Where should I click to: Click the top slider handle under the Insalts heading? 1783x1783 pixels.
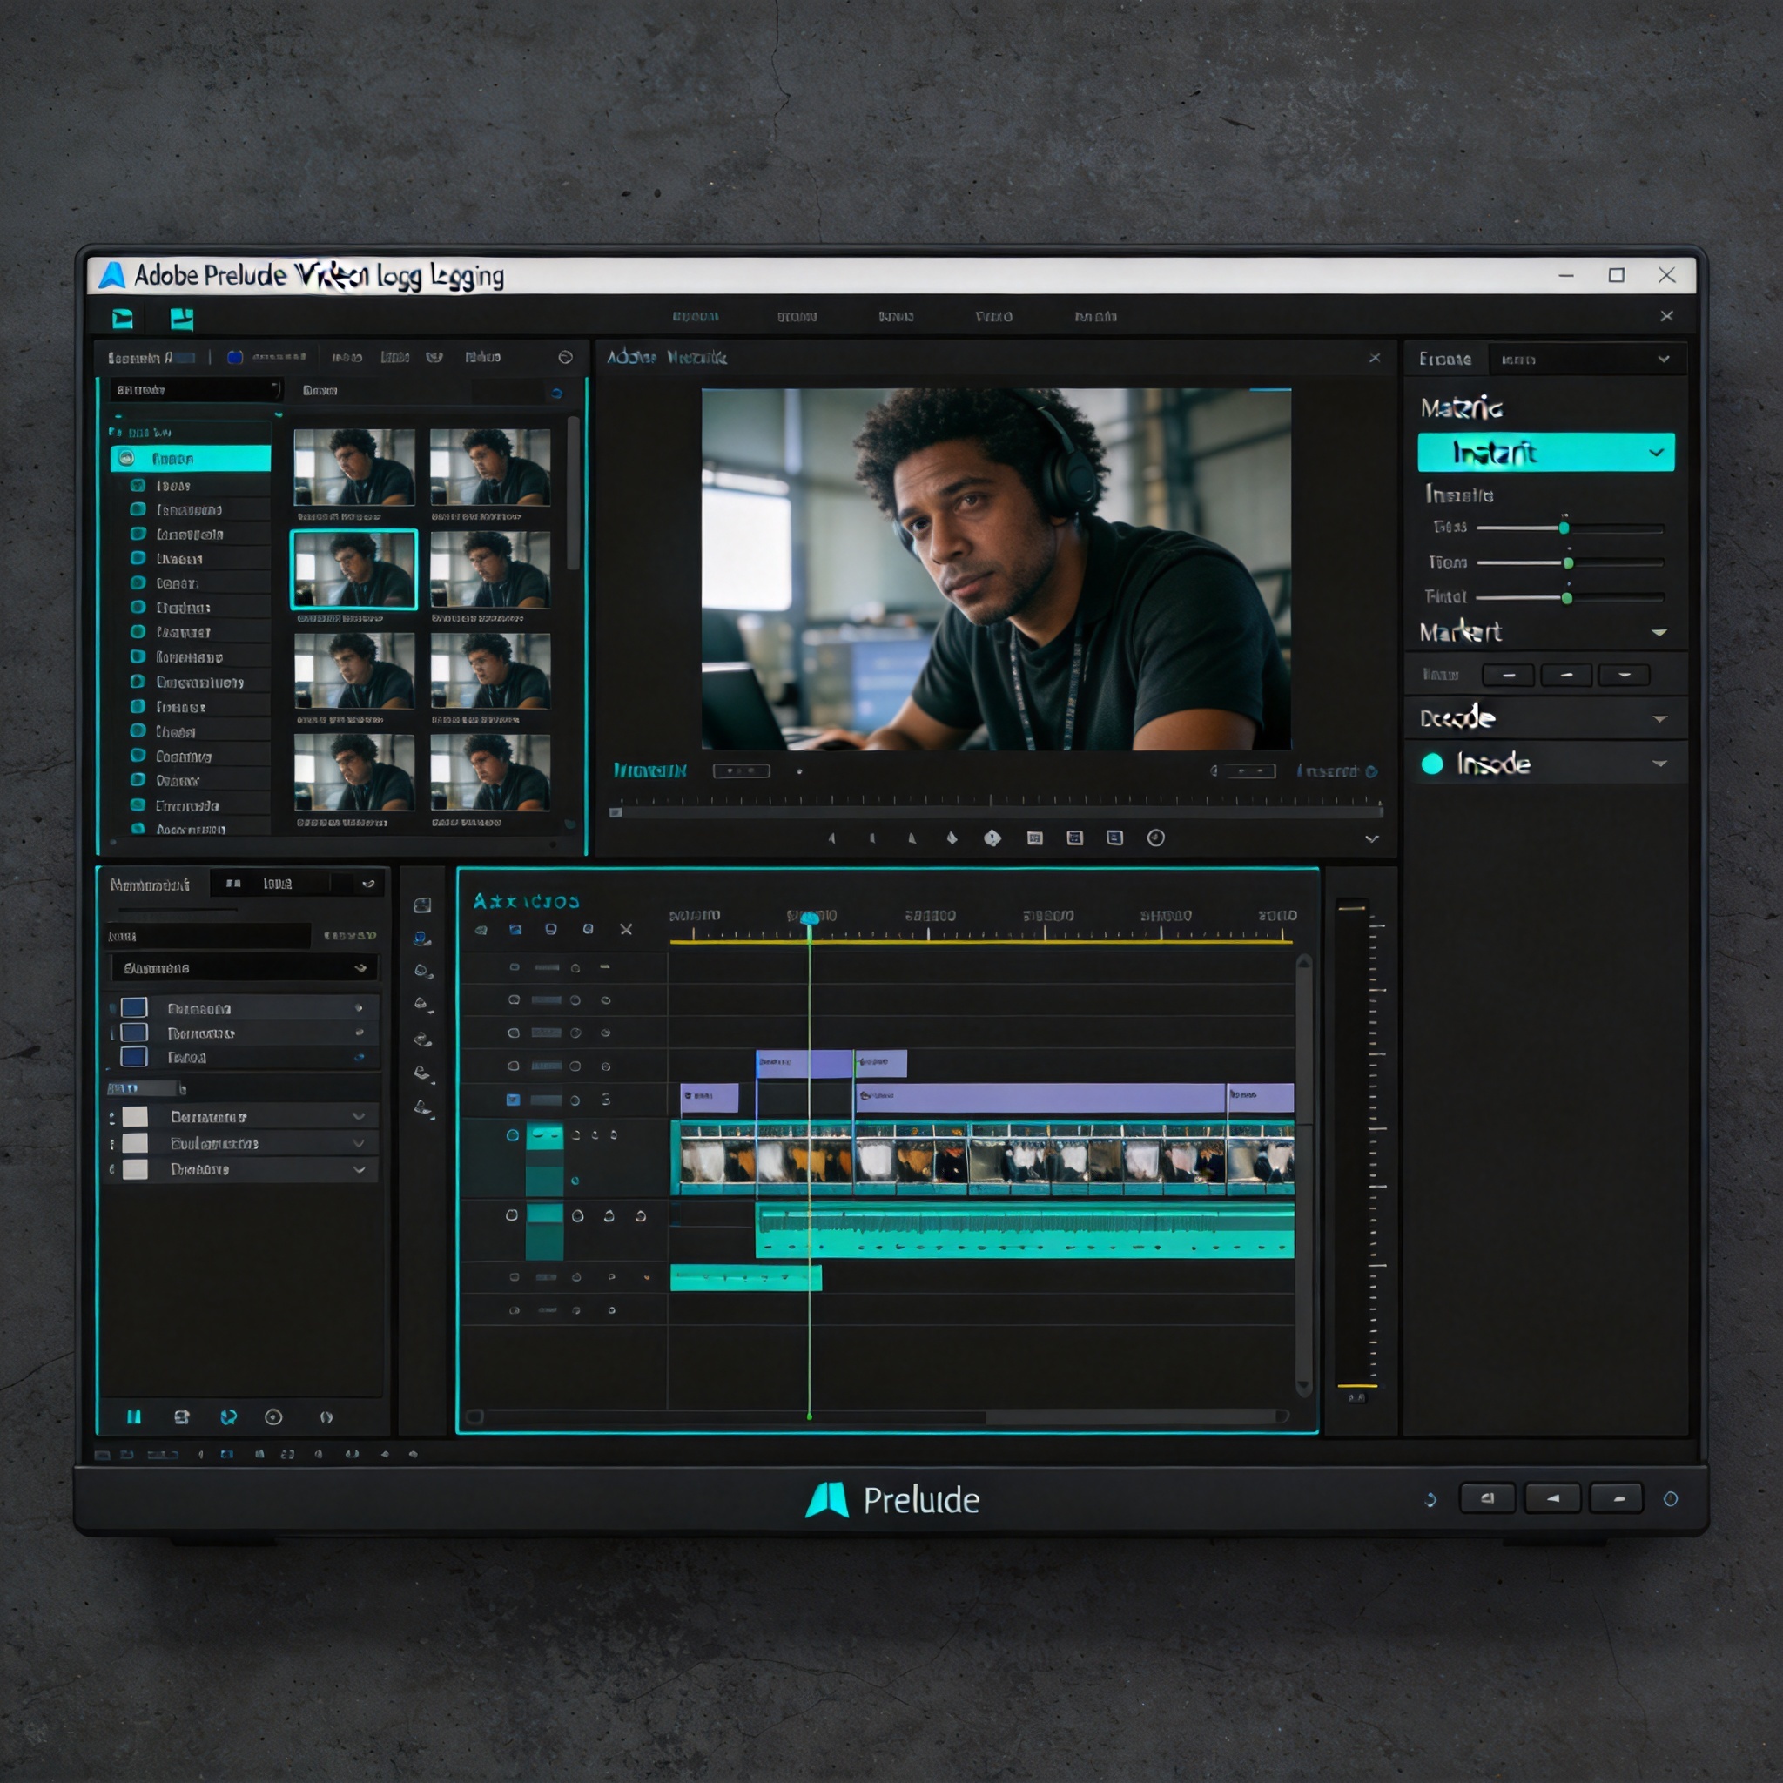coord(1564,528)
